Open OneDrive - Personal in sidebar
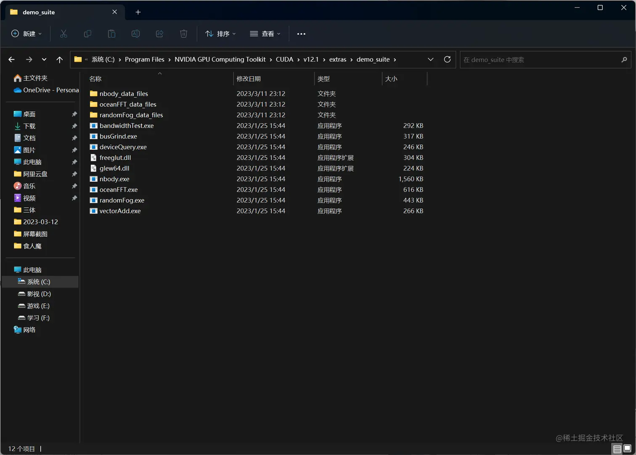Viewport: 636px width, 455px height. coord(46,90)
